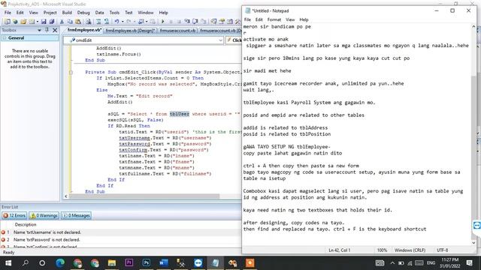The width and height of the screenshot is (481, 270).
Task: Pin the Toolbox panel with auto-hide icon
Action: (47, 30)
